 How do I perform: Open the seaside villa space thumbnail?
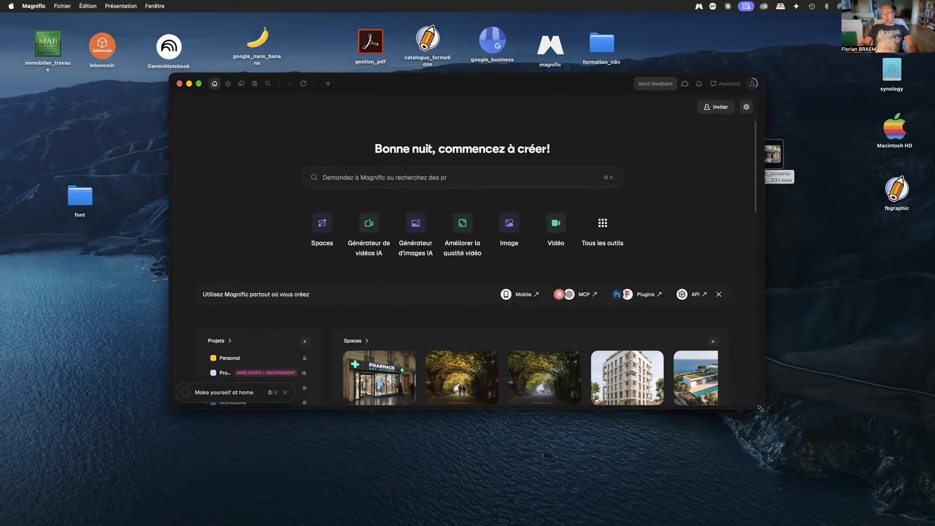[x=696, y=378]
